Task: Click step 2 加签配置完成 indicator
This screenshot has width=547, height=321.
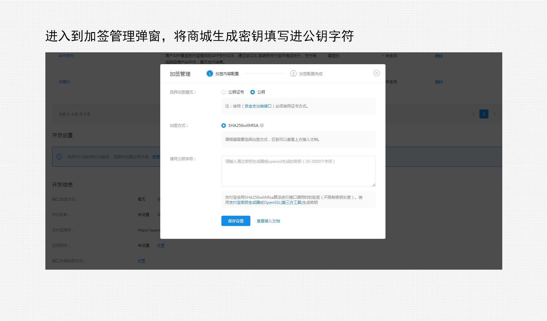Action: [306, 74]
